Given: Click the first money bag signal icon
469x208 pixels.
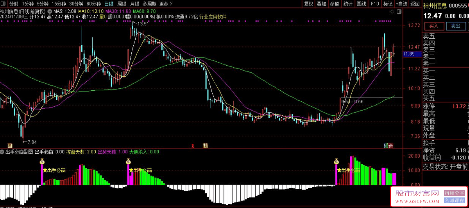Looking at the screenshot, I should pos(42,161).
